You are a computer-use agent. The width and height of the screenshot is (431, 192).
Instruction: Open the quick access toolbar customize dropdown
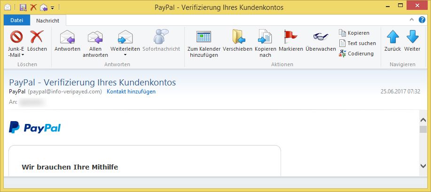53,8
